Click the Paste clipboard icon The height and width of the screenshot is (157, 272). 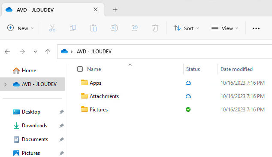click(94, 28)
